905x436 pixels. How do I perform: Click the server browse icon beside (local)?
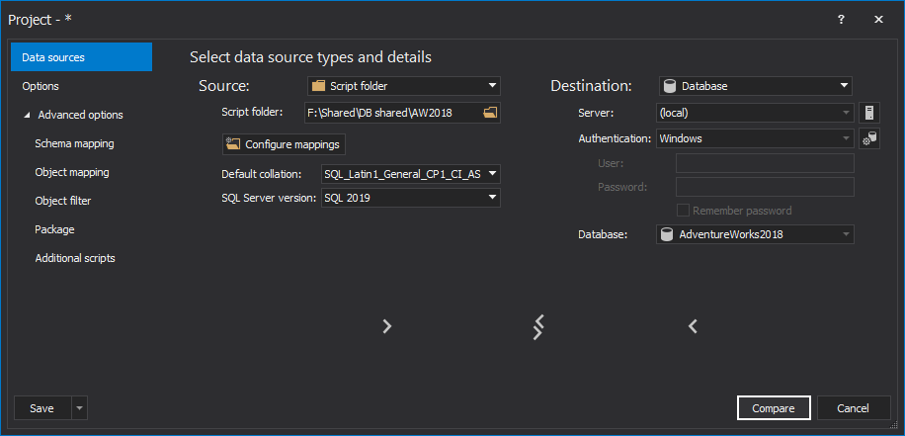point(869,113)
